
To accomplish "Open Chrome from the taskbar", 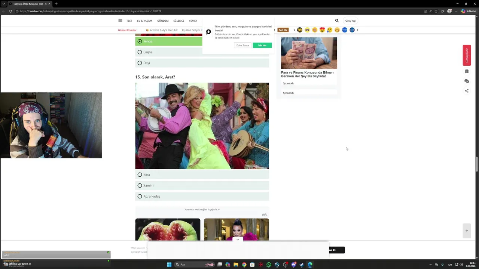I will [244, 265].
